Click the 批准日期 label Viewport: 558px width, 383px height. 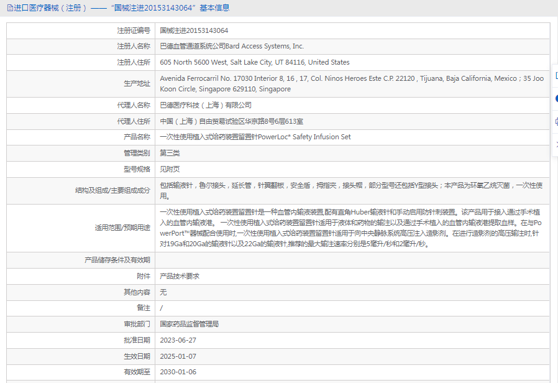click(137, 340)
